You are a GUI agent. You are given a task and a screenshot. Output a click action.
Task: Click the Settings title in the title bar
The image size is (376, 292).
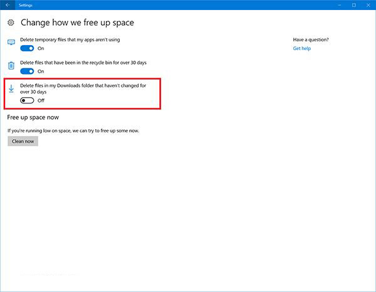(x=26, y=5)
